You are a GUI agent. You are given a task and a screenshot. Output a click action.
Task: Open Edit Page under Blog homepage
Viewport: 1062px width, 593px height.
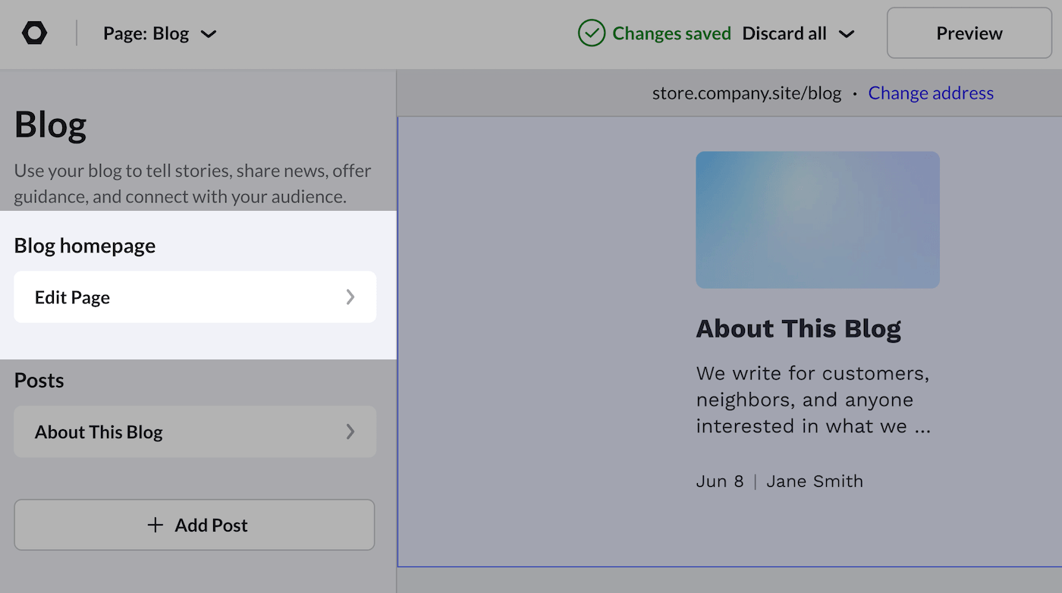(195, 297)
